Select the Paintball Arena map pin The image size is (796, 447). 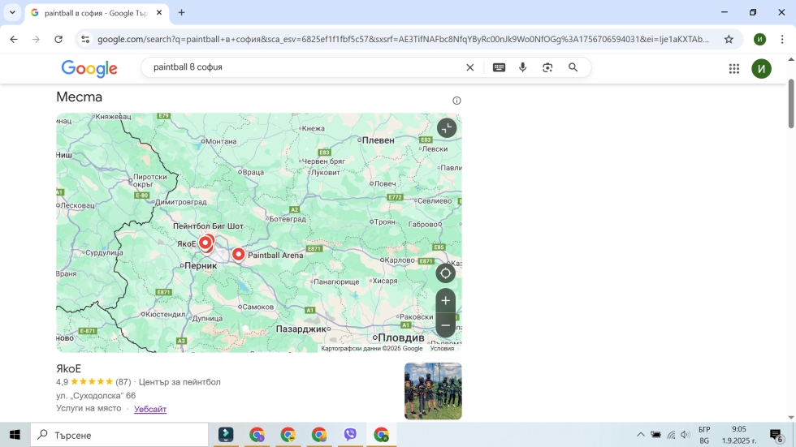point(238,254)
